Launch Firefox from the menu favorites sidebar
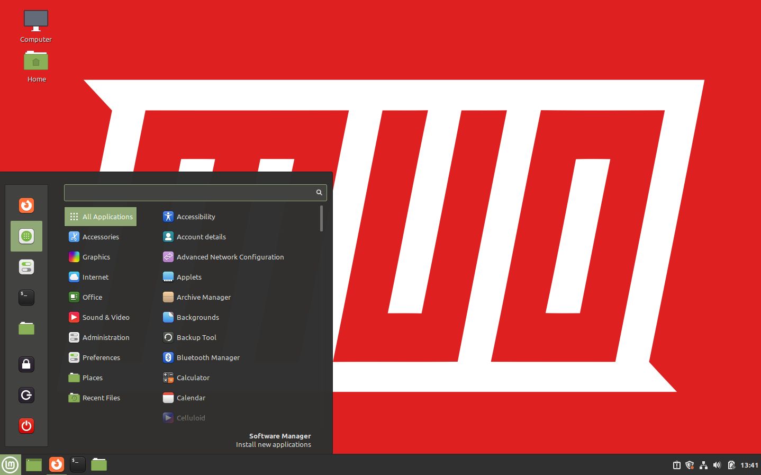This screenshot has height=475, width=761. click(x=26, y=205)
